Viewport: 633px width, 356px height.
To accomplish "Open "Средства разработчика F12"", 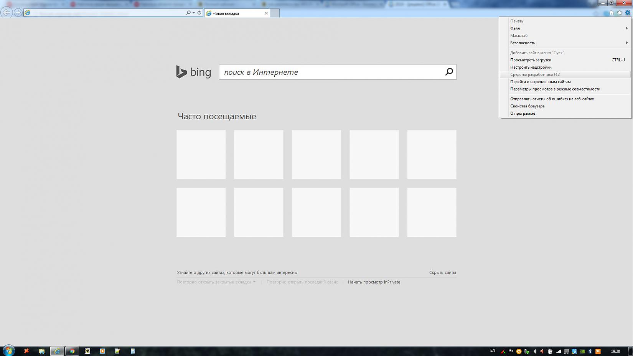I will tap(565, 74).
